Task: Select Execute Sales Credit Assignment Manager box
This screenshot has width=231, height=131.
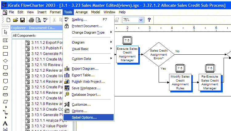Action: point(127,55)
